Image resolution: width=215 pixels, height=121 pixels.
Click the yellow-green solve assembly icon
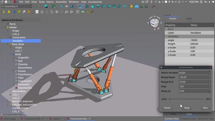click(87, 12)
